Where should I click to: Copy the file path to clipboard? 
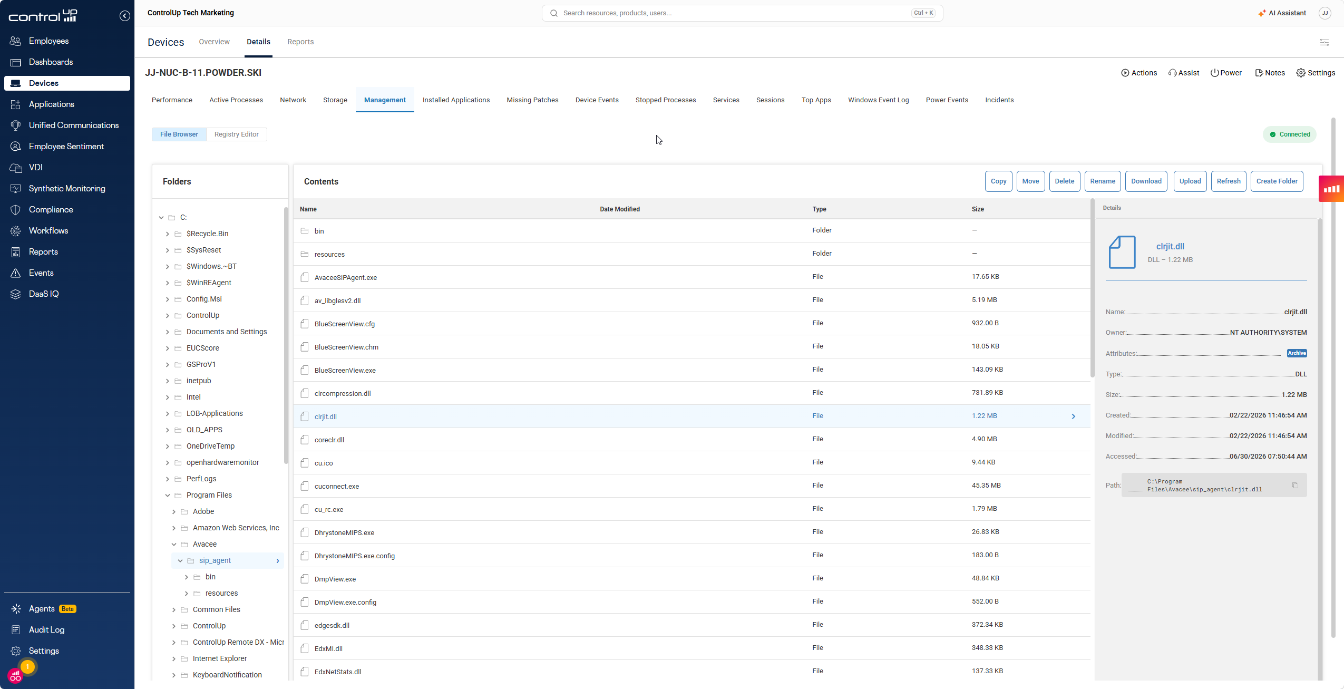pos(1294,485)
